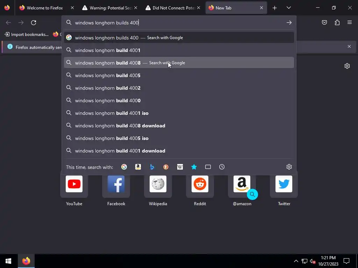Click inside the address bar text field

pos(178,23)
